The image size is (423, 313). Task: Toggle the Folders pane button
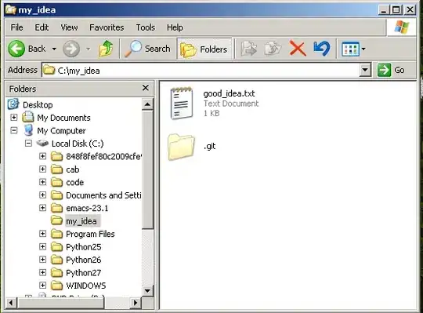(204, 49)
